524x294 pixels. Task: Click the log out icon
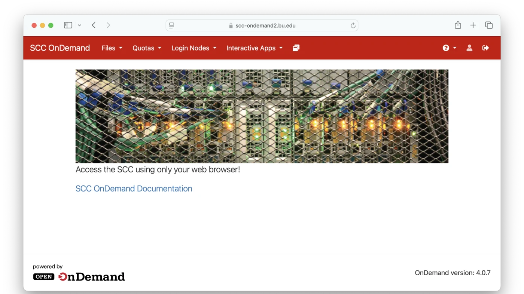[485, 48]
